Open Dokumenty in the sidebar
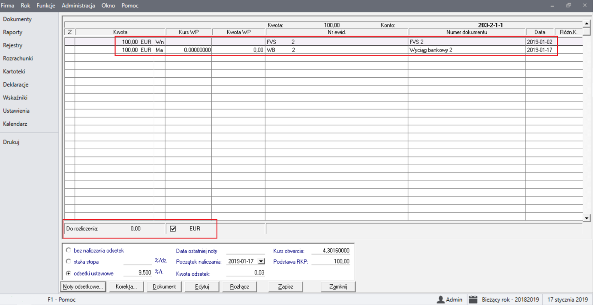593x305 pixels. tap(17, 19)
